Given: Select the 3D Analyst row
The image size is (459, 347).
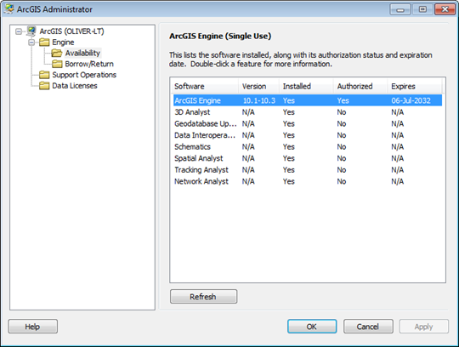Looking at the screenshot, I should [x=308, y=112].
